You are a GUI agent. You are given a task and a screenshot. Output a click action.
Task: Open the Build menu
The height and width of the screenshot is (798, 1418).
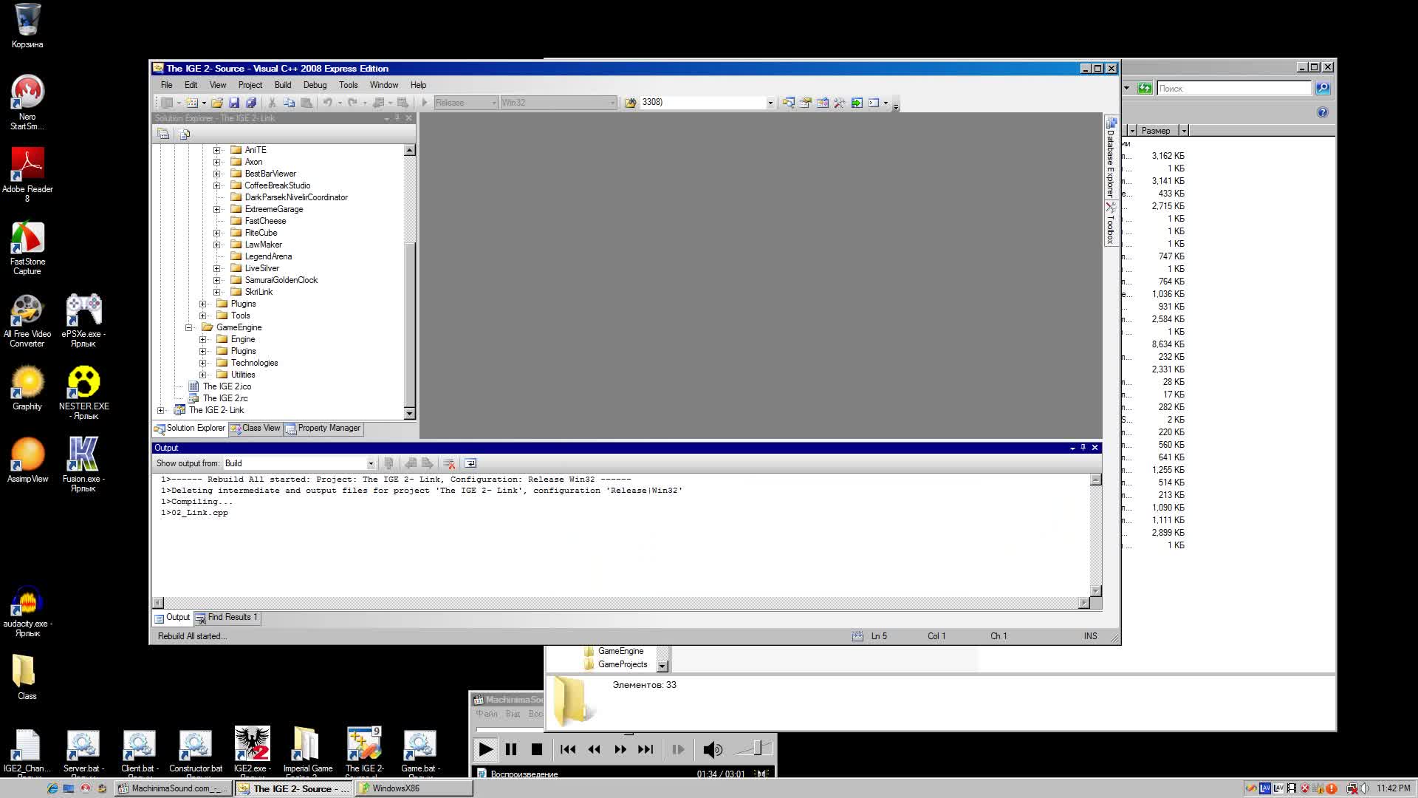click(283, 85)
